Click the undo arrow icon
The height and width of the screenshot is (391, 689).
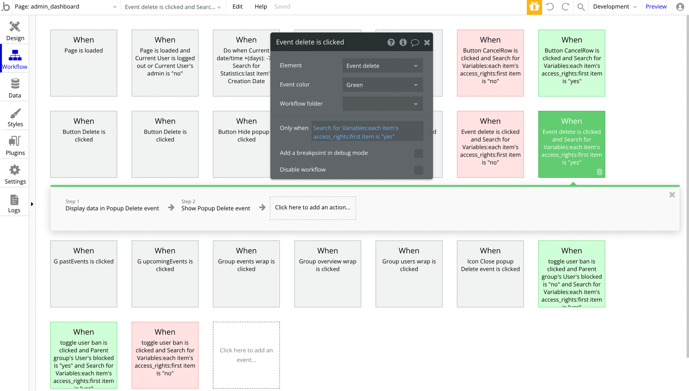click(x=550, y=7)
